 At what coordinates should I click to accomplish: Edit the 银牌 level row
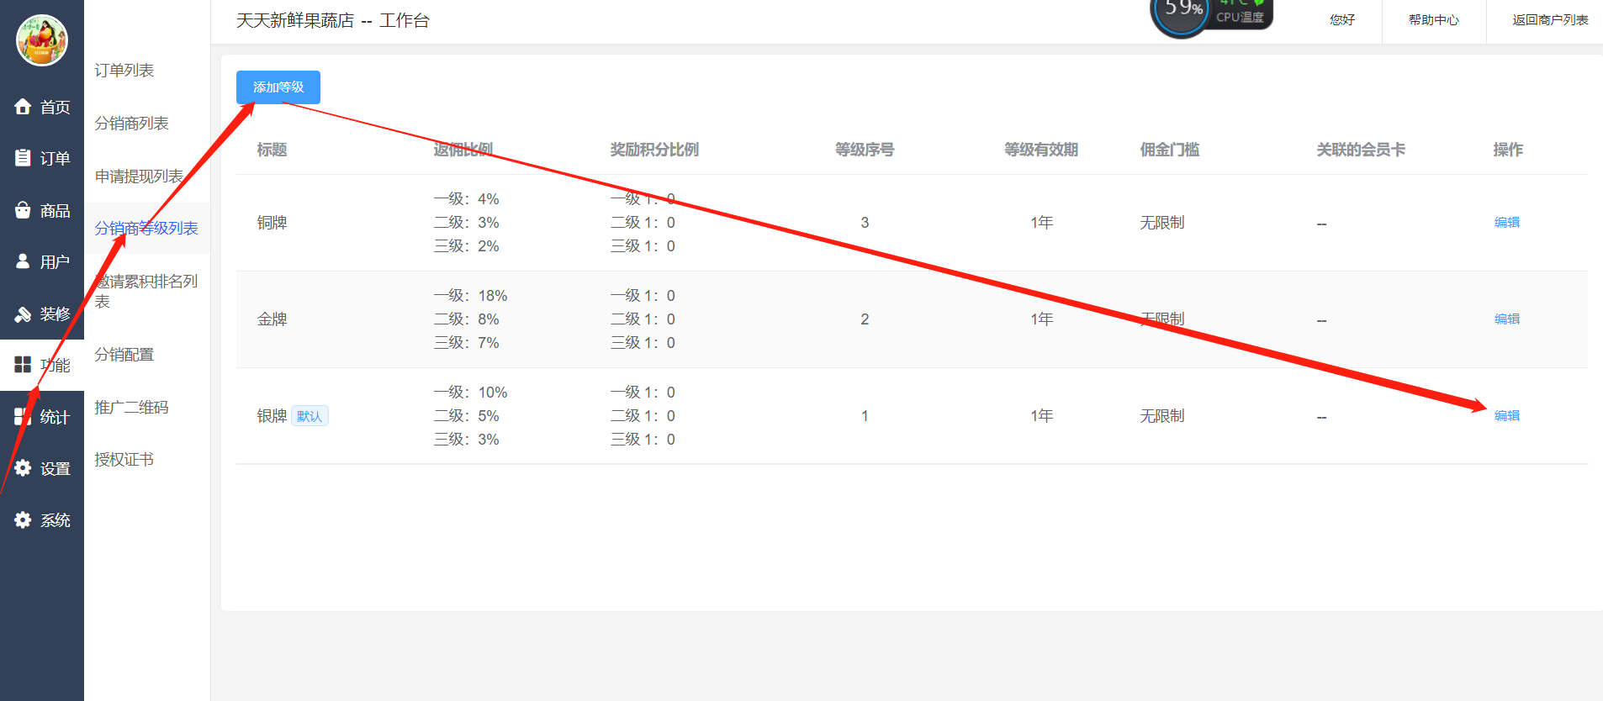click(x=1507, y=416)
